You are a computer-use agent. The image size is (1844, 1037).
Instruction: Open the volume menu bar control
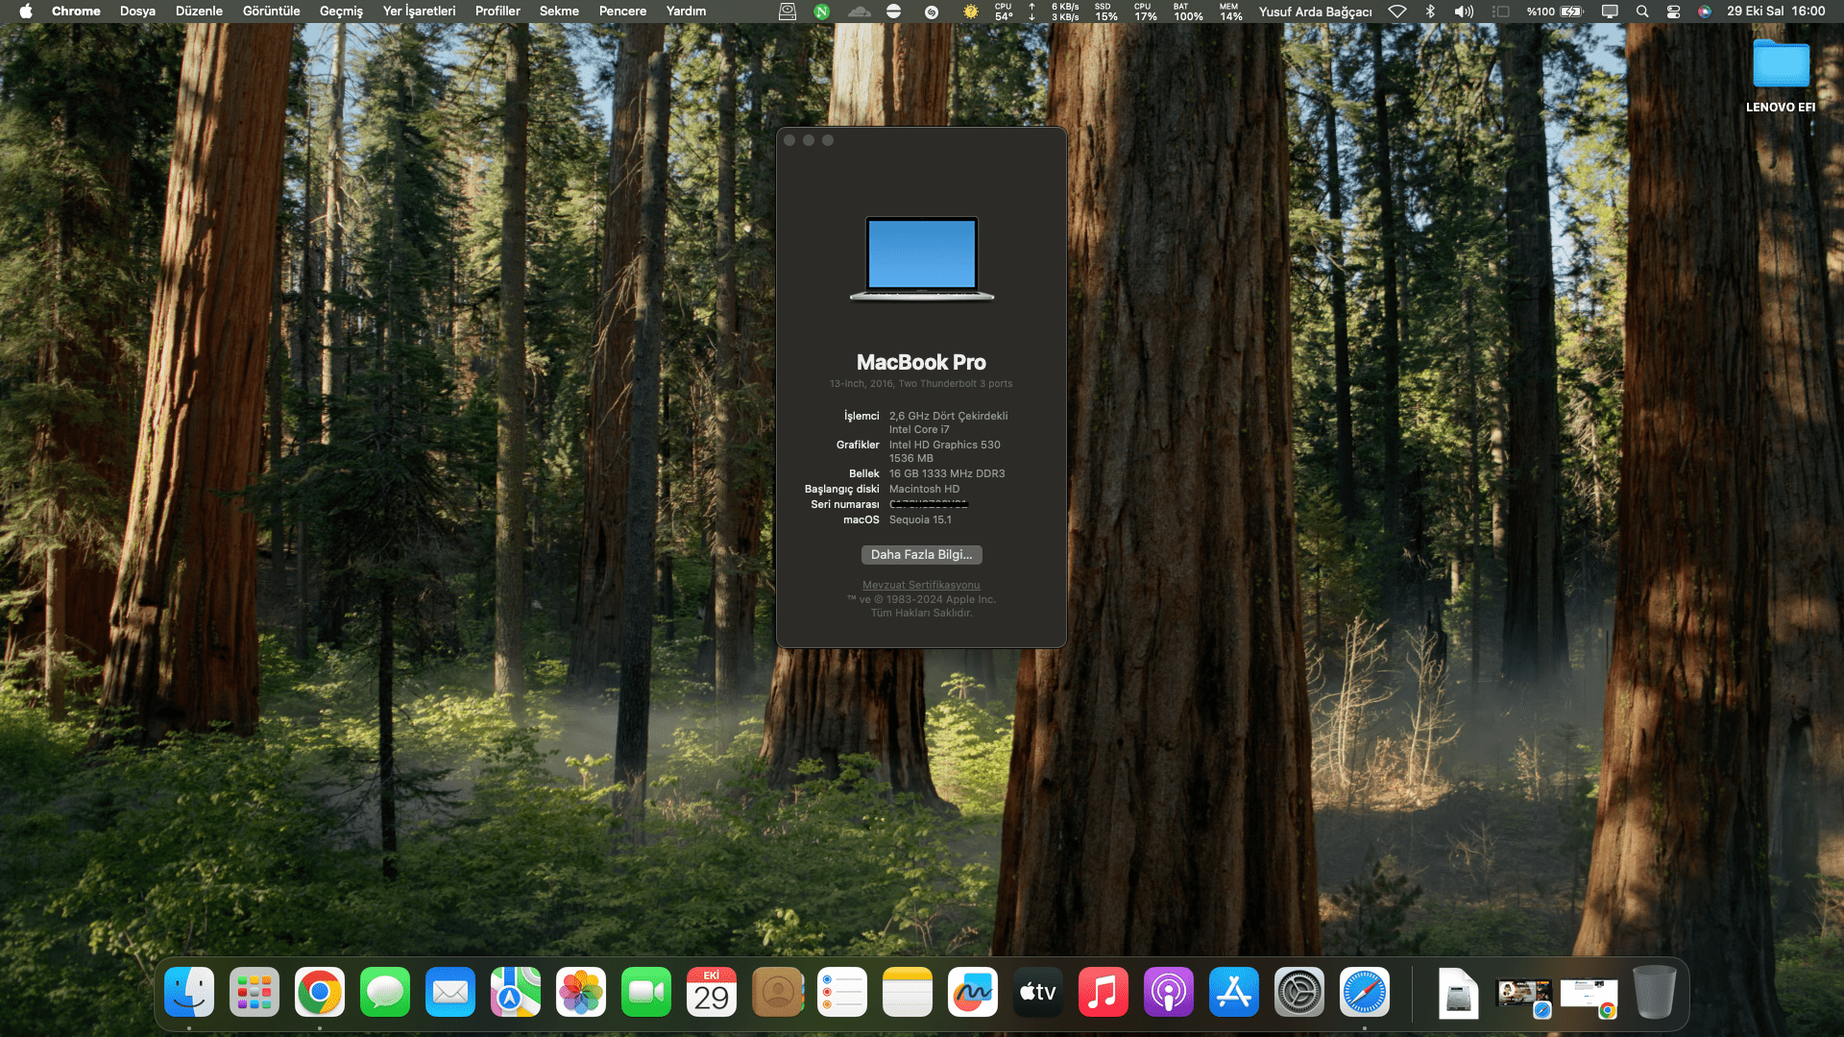click(1464, 12)
